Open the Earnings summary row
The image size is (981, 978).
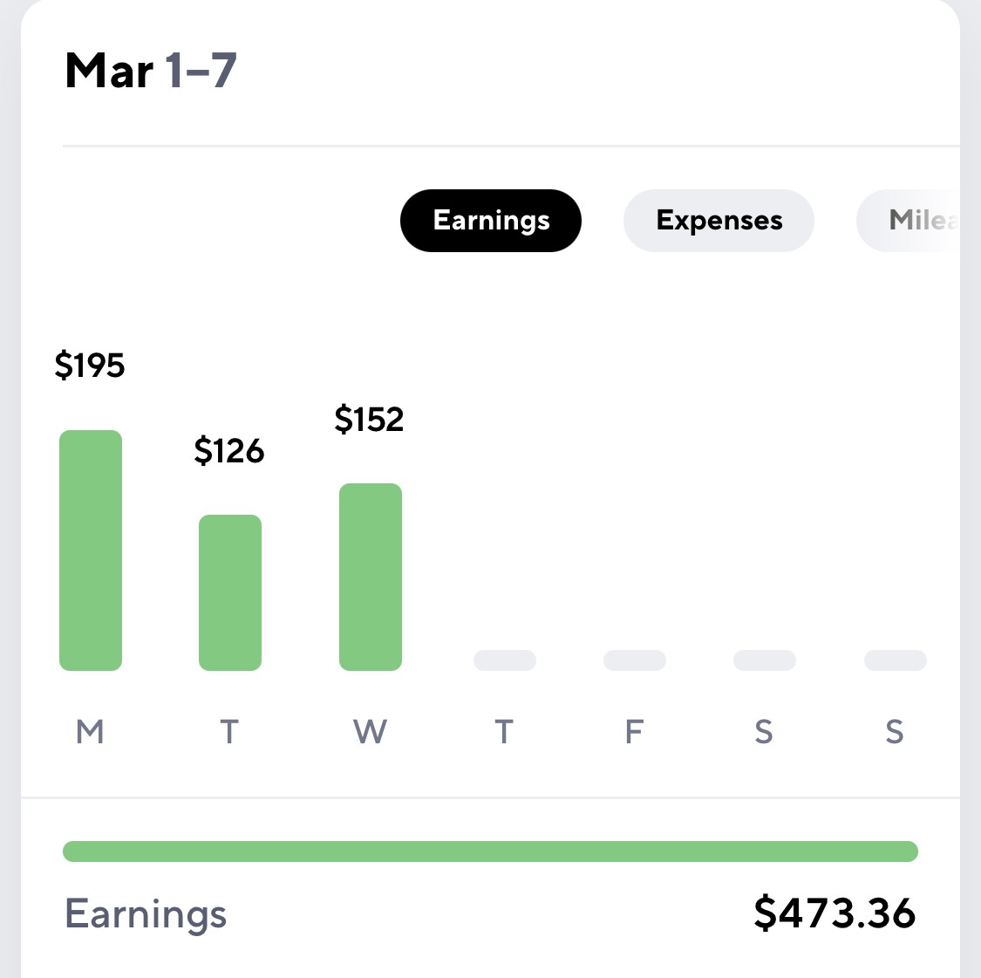pos(490,913)
